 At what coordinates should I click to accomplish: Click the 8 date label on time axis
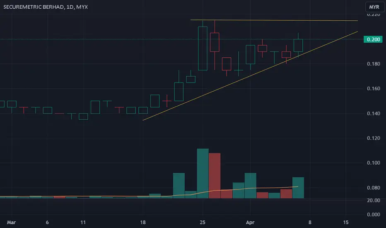tap(310, 222)
